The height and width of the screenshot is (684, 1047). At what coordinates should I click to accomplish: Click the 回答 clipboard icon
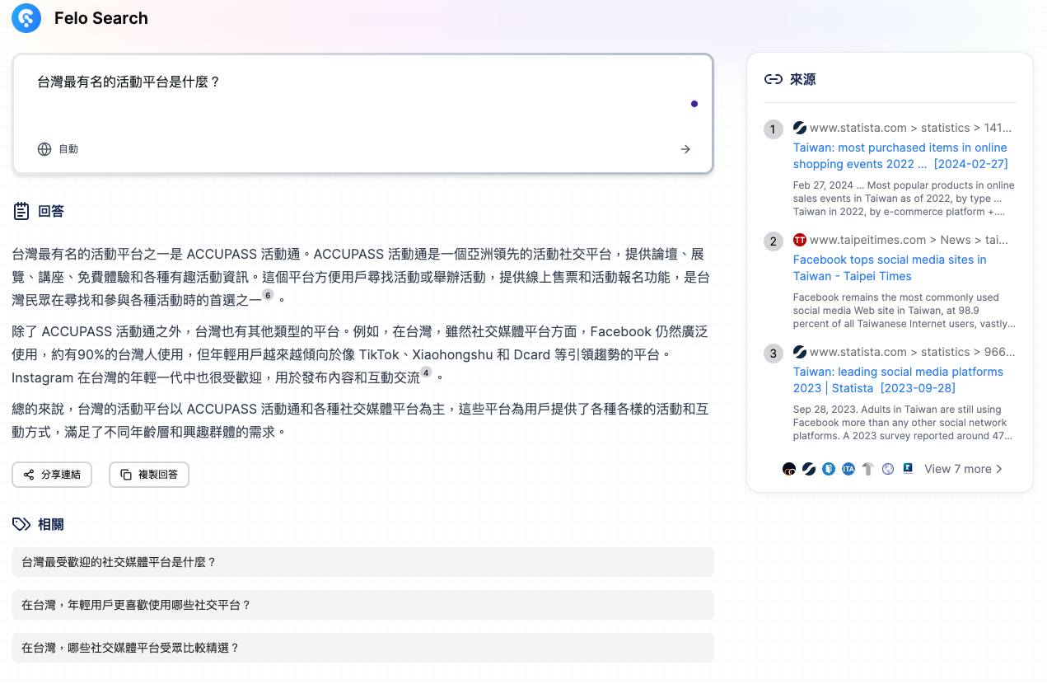(x=21, y=211)
